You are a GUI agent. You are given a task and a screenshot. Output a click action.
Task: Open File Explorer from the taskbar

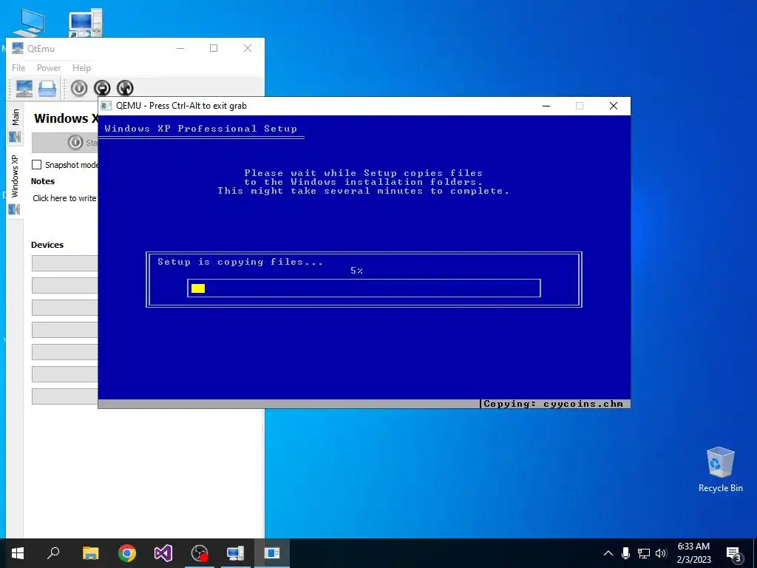tap(90, 553)
